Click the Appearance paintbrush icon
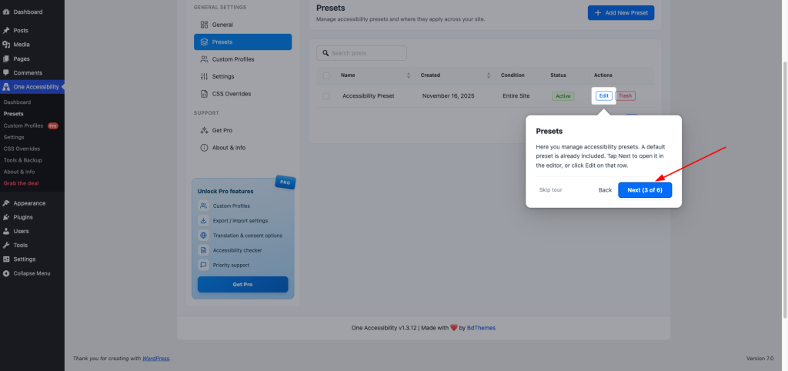788x371 pixels. 6,203
